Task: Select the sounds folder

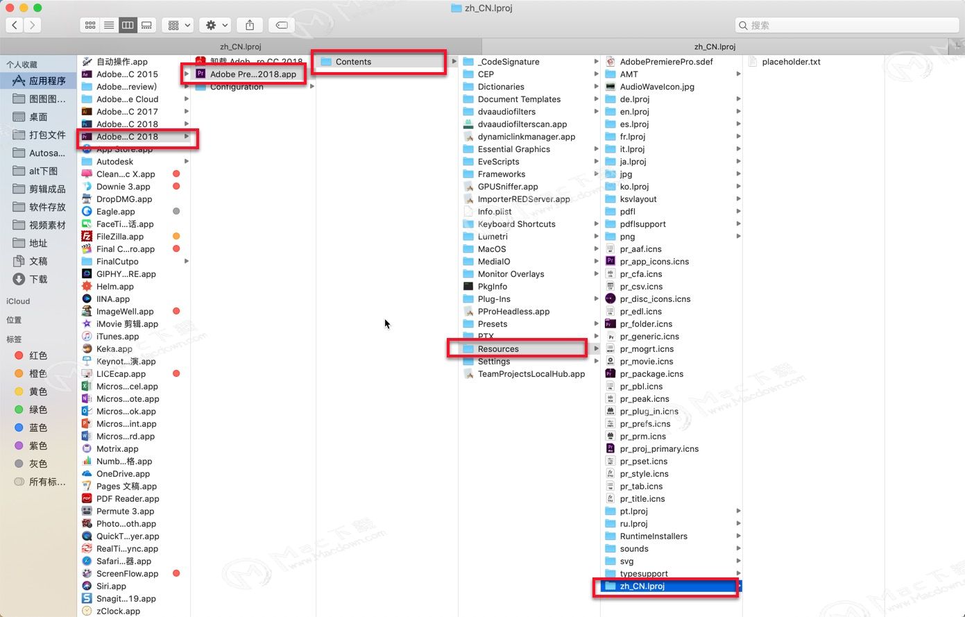Action: tap(634, 549)
